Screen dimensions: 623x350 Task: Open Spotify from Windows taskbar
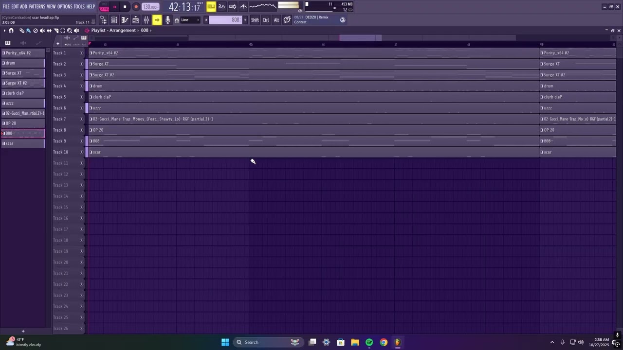coord(369,342)
